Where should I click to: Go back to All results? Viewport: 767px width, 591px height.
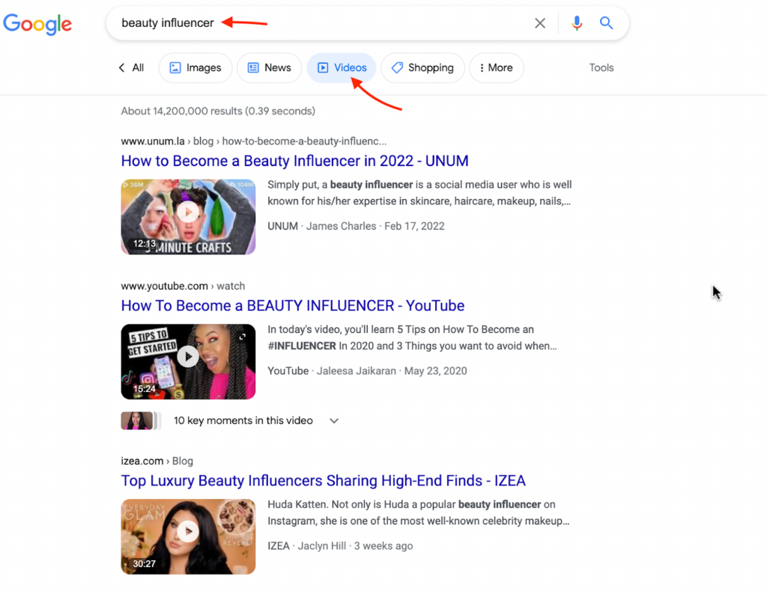point(132,68)
